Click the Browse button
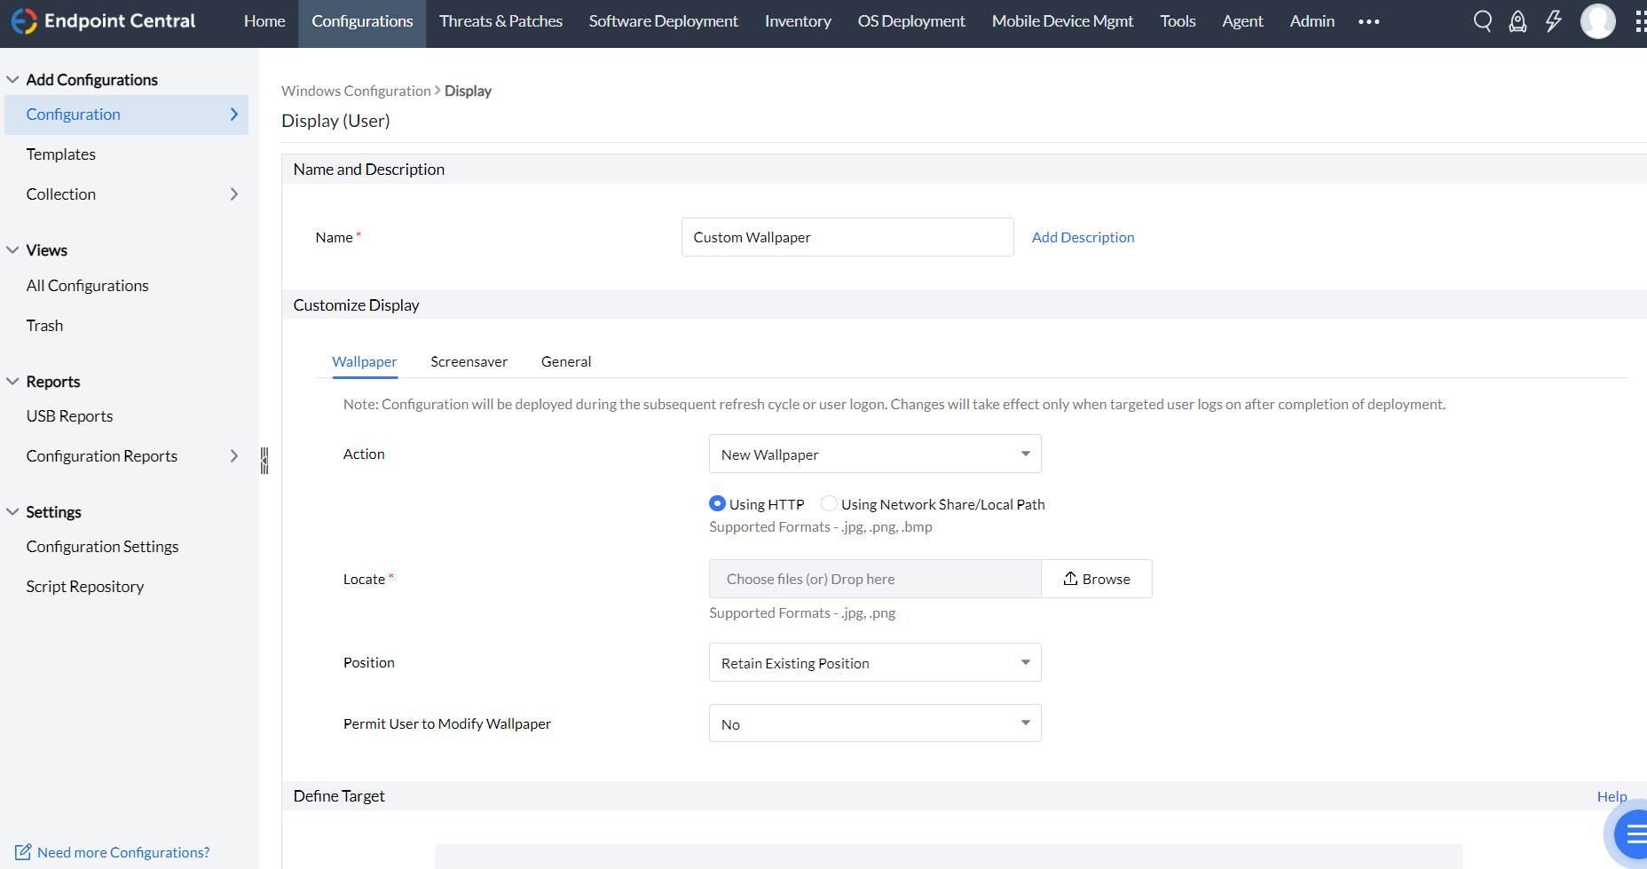This screenshot has width=1647, height=869. click(1096, 579)
